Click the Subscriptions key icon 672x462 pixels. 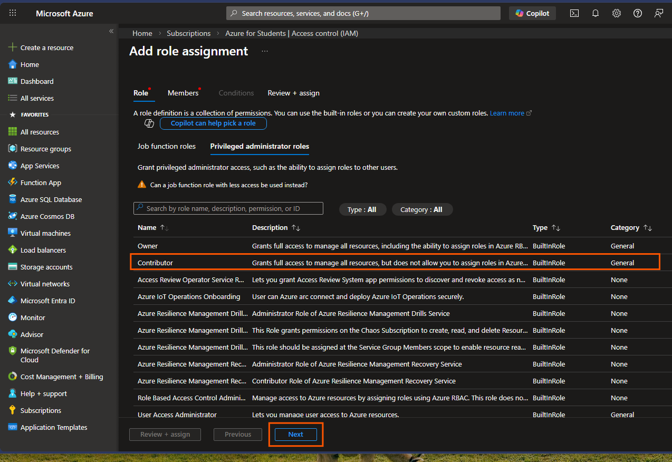tap(13, 410)
